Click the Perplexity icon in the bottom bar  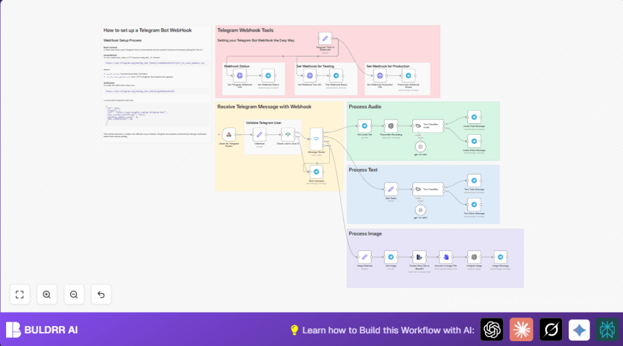click(607, 330)
